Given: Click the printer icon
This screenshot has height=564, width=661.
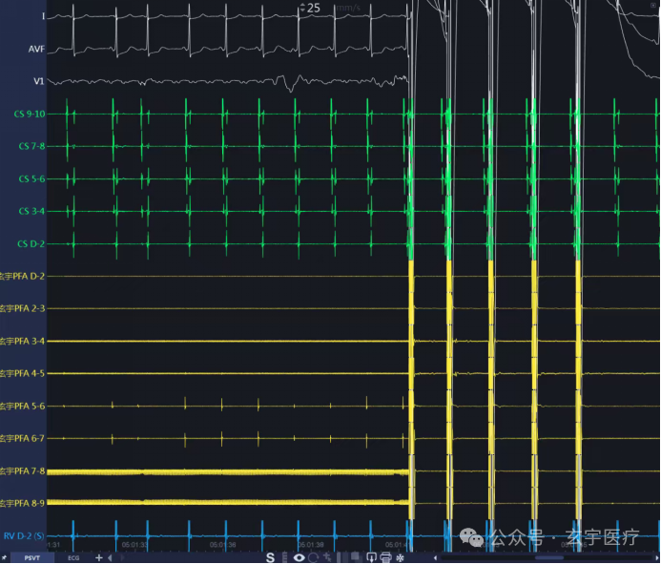Looking at the screenshot, I should [385, 557].
